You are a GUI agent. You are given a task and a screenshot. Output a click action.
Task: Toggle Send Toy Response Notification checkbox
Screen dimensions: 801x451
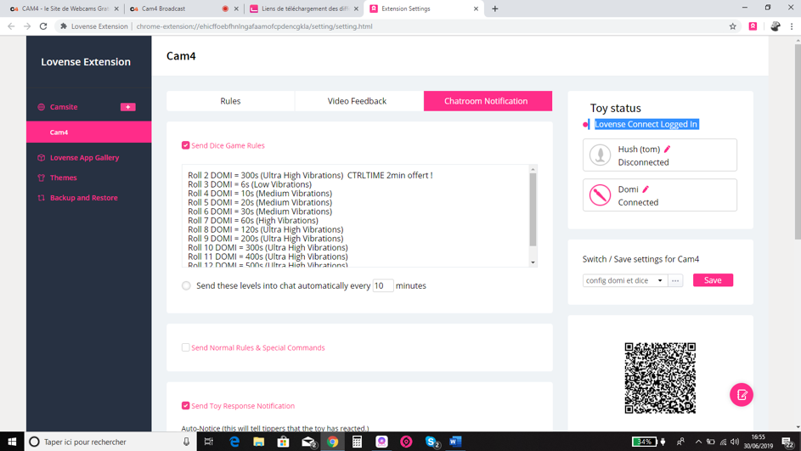point(185,406)
